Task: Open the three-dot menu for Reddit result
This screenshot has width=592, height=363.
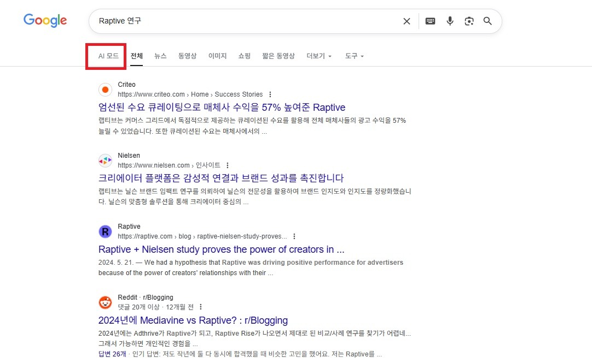Action: tap(200, 307)
